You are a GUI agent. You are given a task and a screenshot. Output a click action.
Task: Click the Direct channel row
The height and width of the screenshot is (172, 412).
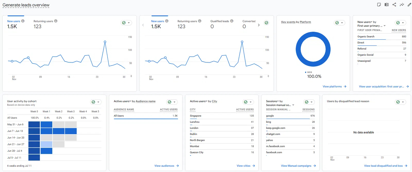(x=382, y=43)
